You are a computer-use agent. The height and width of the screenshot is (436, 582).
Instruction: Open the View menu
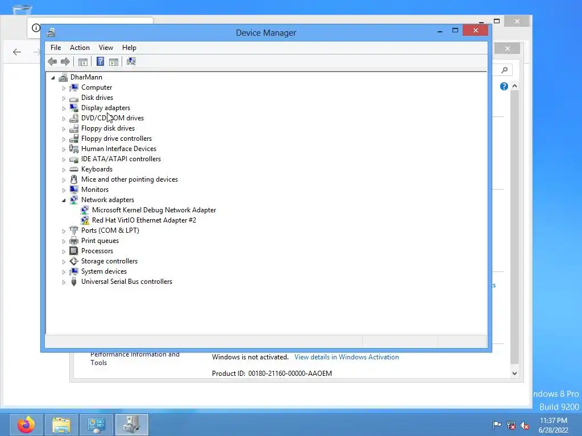coord(106,48)
